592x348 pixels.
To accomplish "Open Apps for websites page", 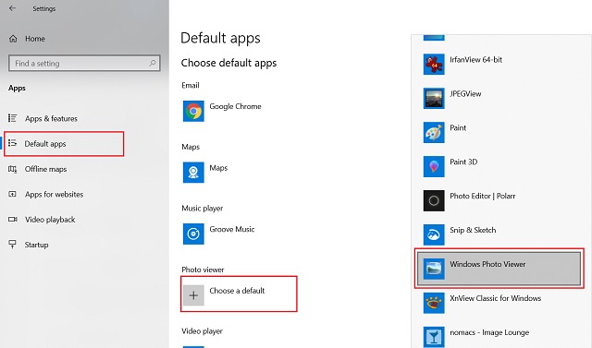I will click(x=54, y=194).
